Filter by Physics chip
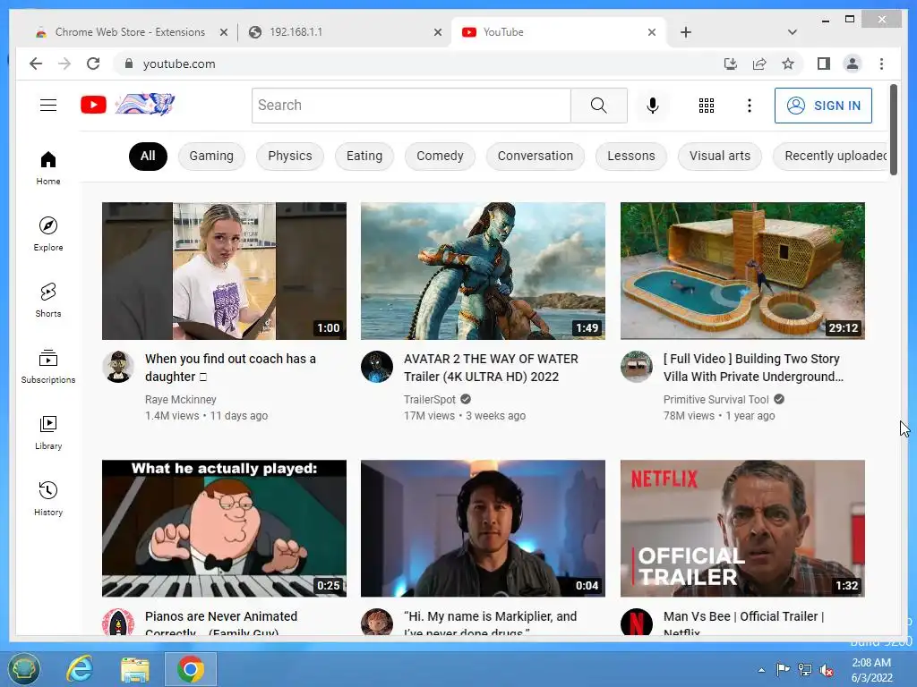The image size is (917, 687). coord(289,156)
